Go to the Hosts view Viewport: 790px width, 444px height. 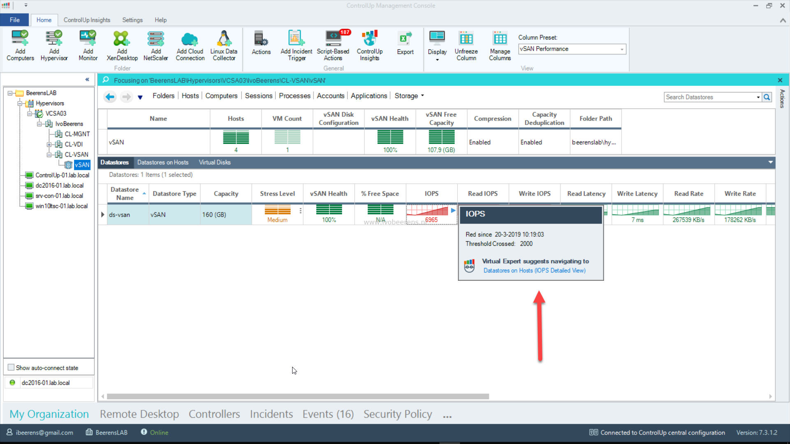click(x=190, y=96)
